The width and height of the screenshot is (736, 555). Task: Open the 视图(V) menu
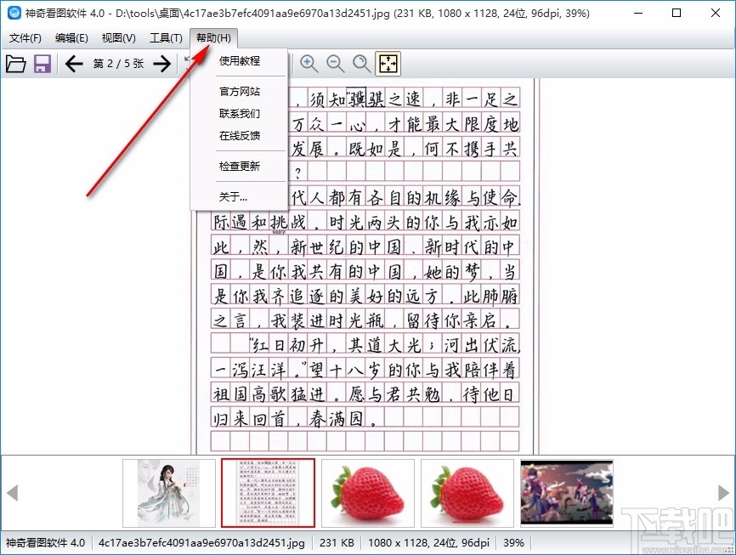(x=118, y=37)
